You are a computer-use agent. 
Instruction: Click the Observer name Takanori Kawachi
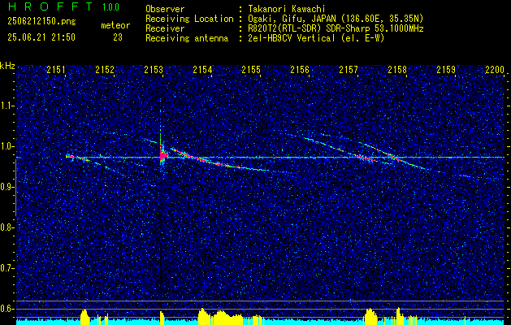[x=287, y=9]
